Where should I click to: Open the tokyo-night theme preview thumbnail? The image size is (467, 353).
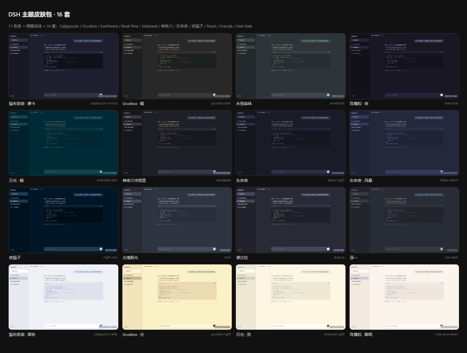pyautogui.click(x=291, y=143)
